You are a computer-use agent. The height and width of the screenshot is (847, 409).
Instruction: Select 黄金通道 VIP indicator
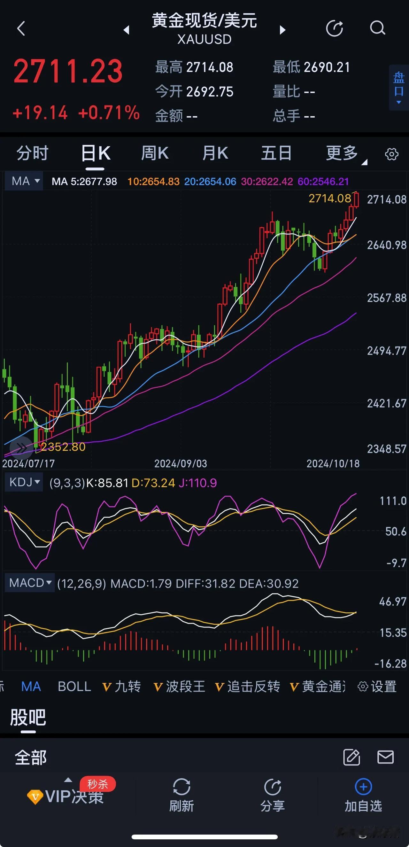point(318,687)
